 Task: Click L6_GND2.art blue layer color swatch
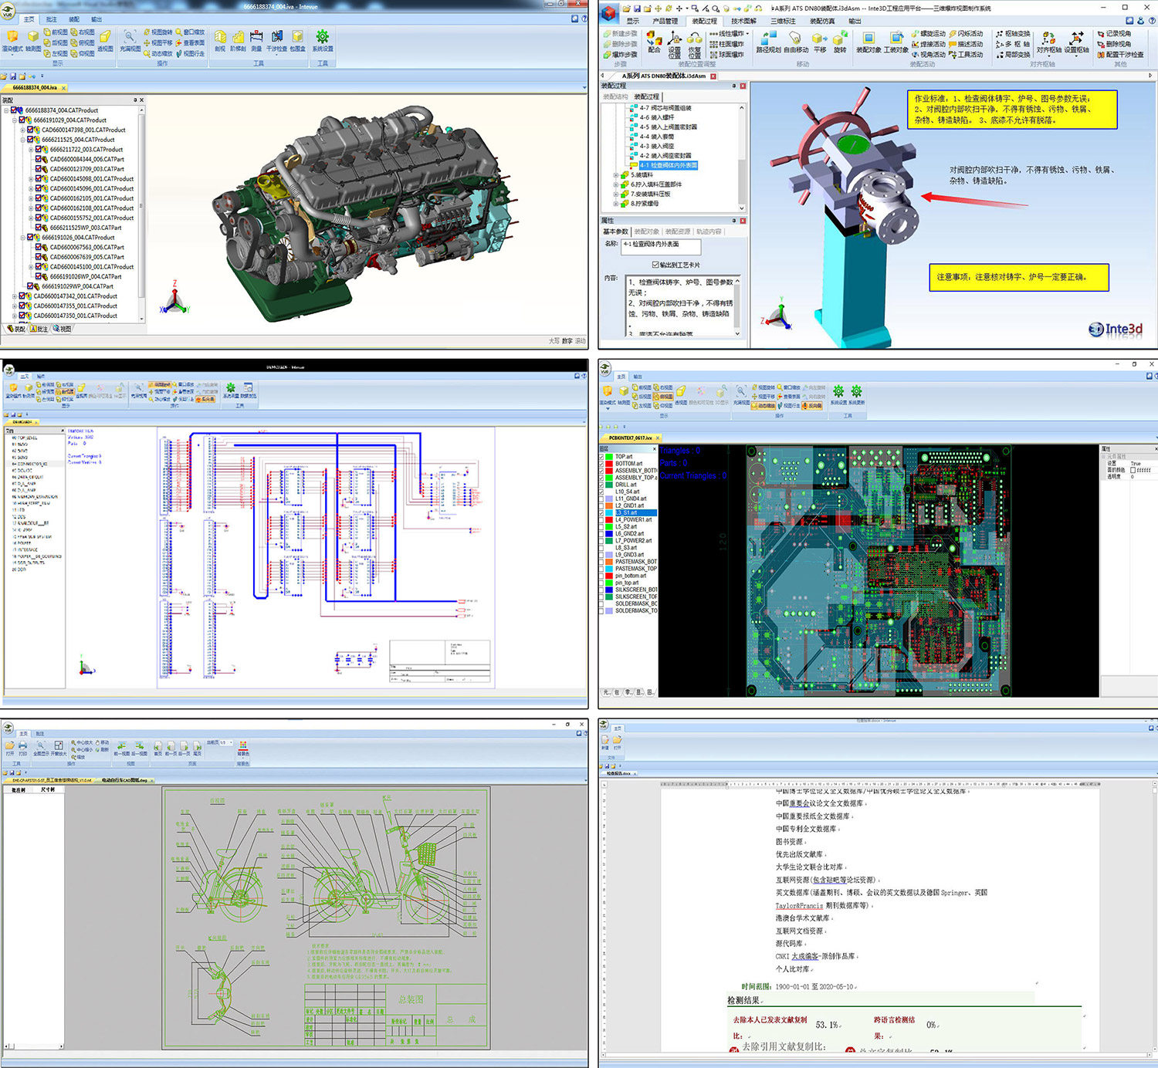point(609,534)
